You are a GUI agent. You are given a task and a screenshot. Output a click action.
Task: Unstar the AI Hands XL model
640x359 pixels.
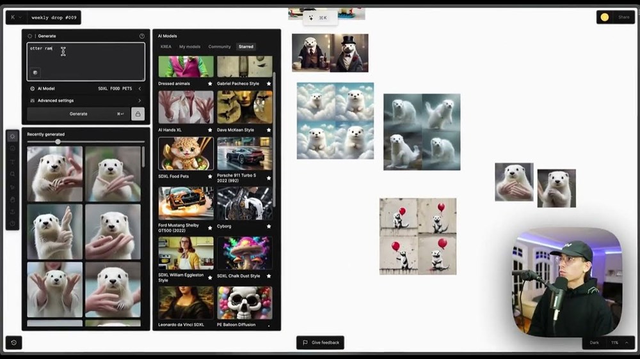(210, 130)
